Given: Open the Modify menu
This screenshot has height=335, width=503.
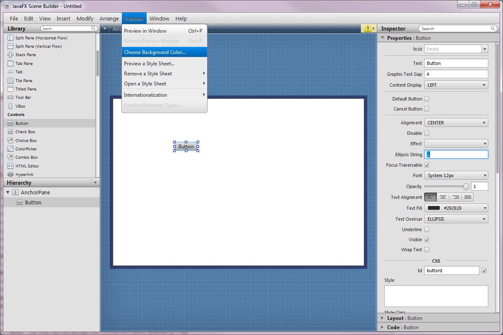Looking at the screenshot, I should coord(85,18).
